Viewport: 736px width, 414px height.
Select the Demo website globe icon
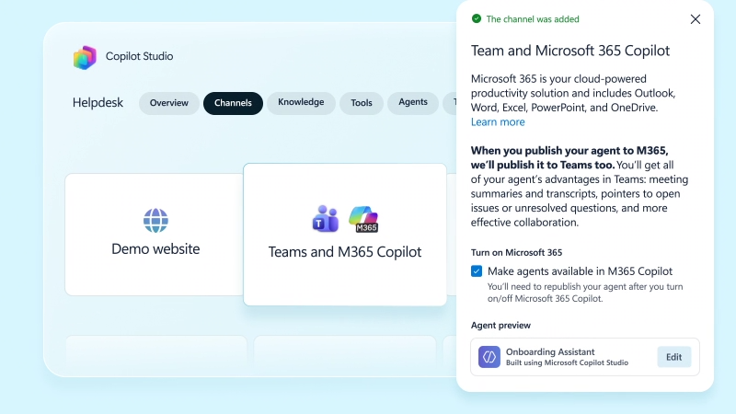click(155, 220)
